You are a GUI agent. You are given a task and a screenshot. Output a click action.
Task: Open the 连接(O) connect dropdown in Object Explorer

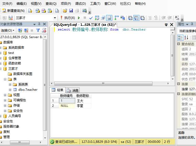[8, 30]
